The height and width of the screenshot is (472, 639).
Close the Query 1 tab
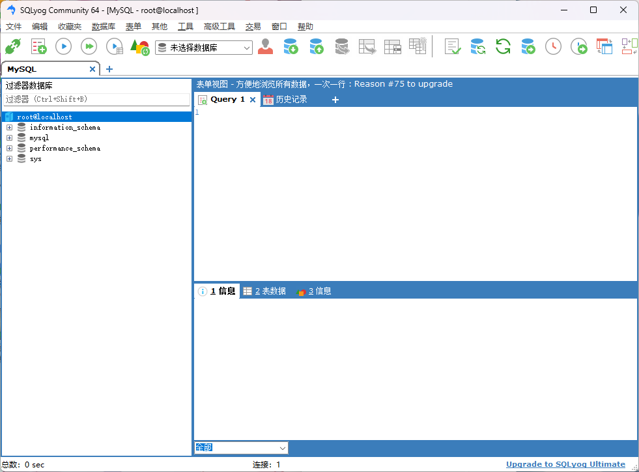click(253, 100)
